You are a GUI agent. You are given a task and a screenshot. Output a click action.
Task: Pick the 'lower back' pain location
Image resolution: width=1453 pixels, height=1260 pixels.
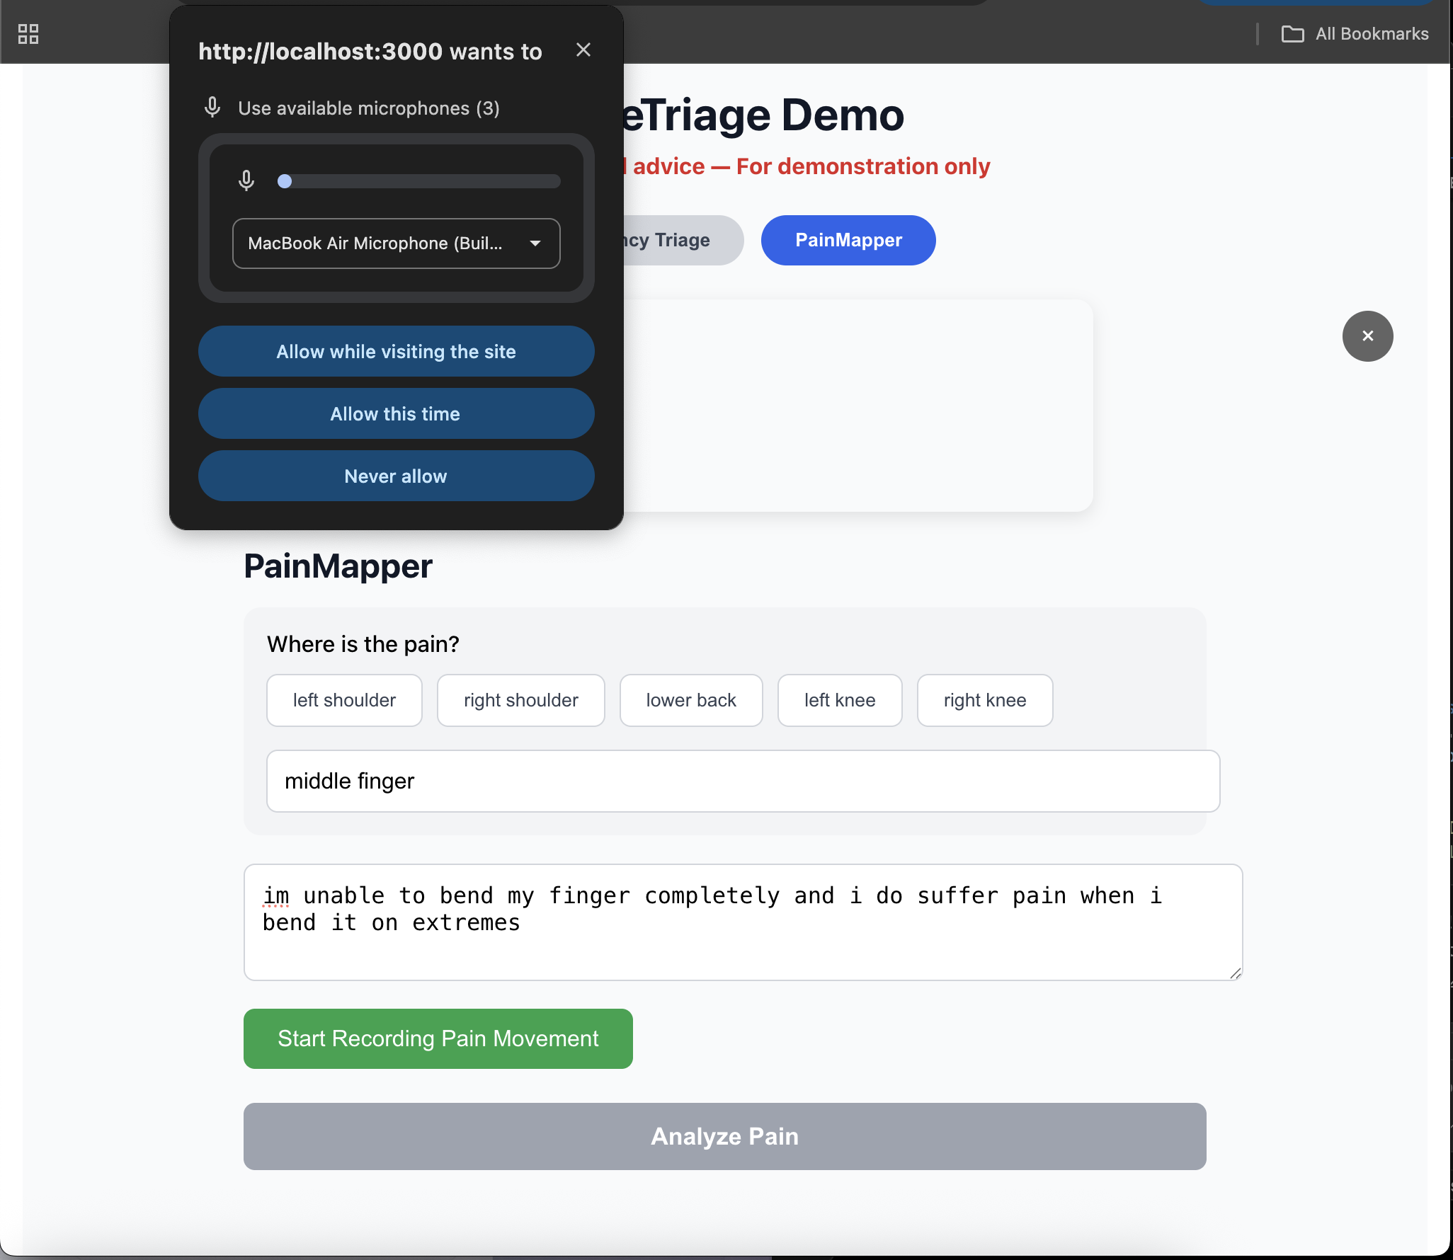pos(690,701)
